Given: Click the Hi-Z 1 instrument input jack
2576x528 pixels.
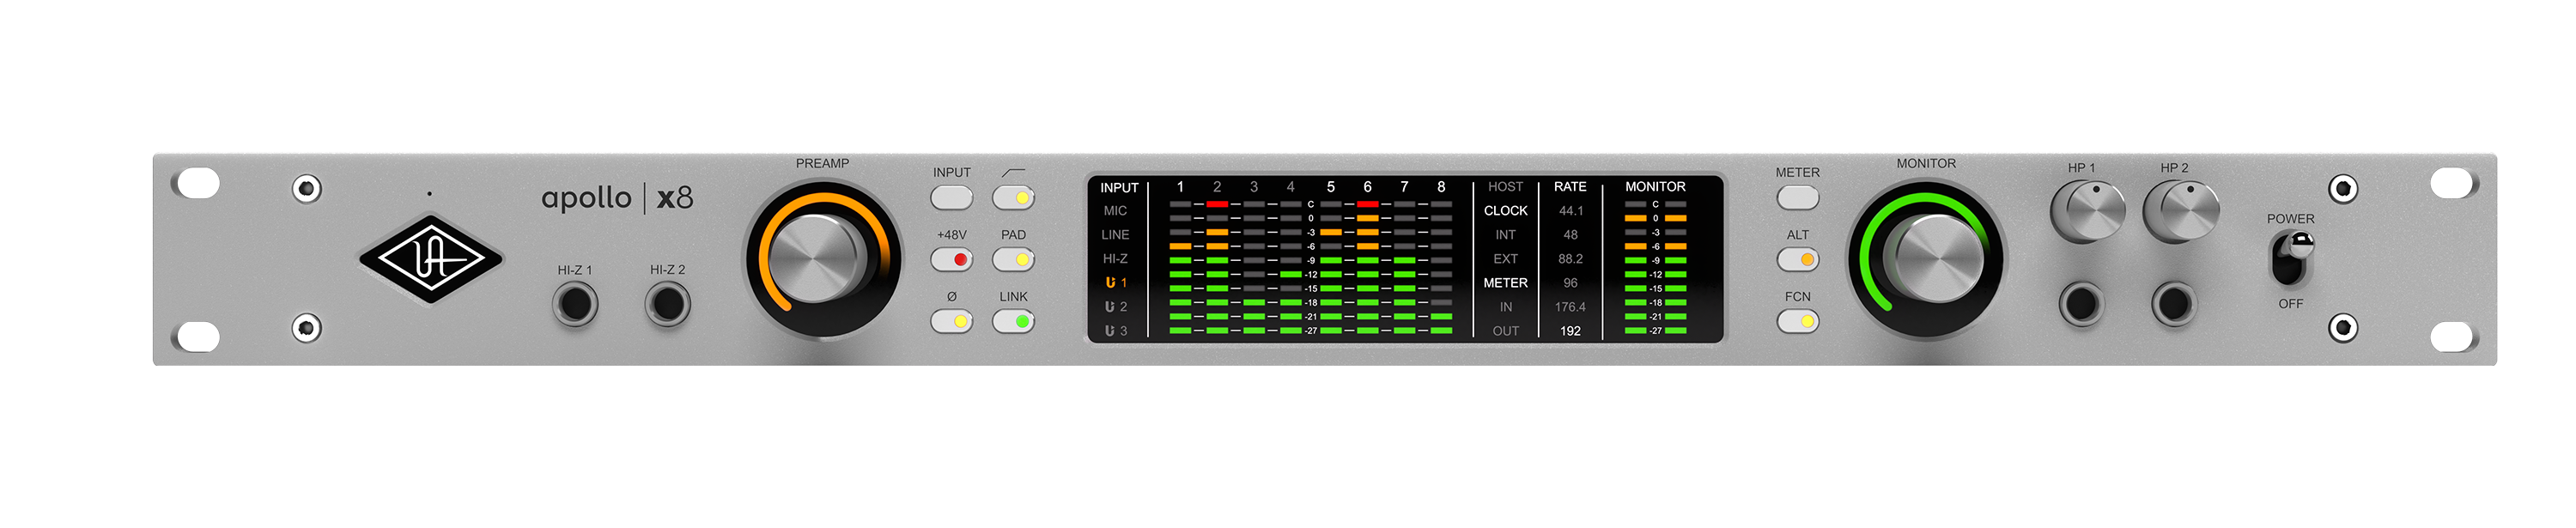Looking at the screenshot, I should click(x=575, y=304).
